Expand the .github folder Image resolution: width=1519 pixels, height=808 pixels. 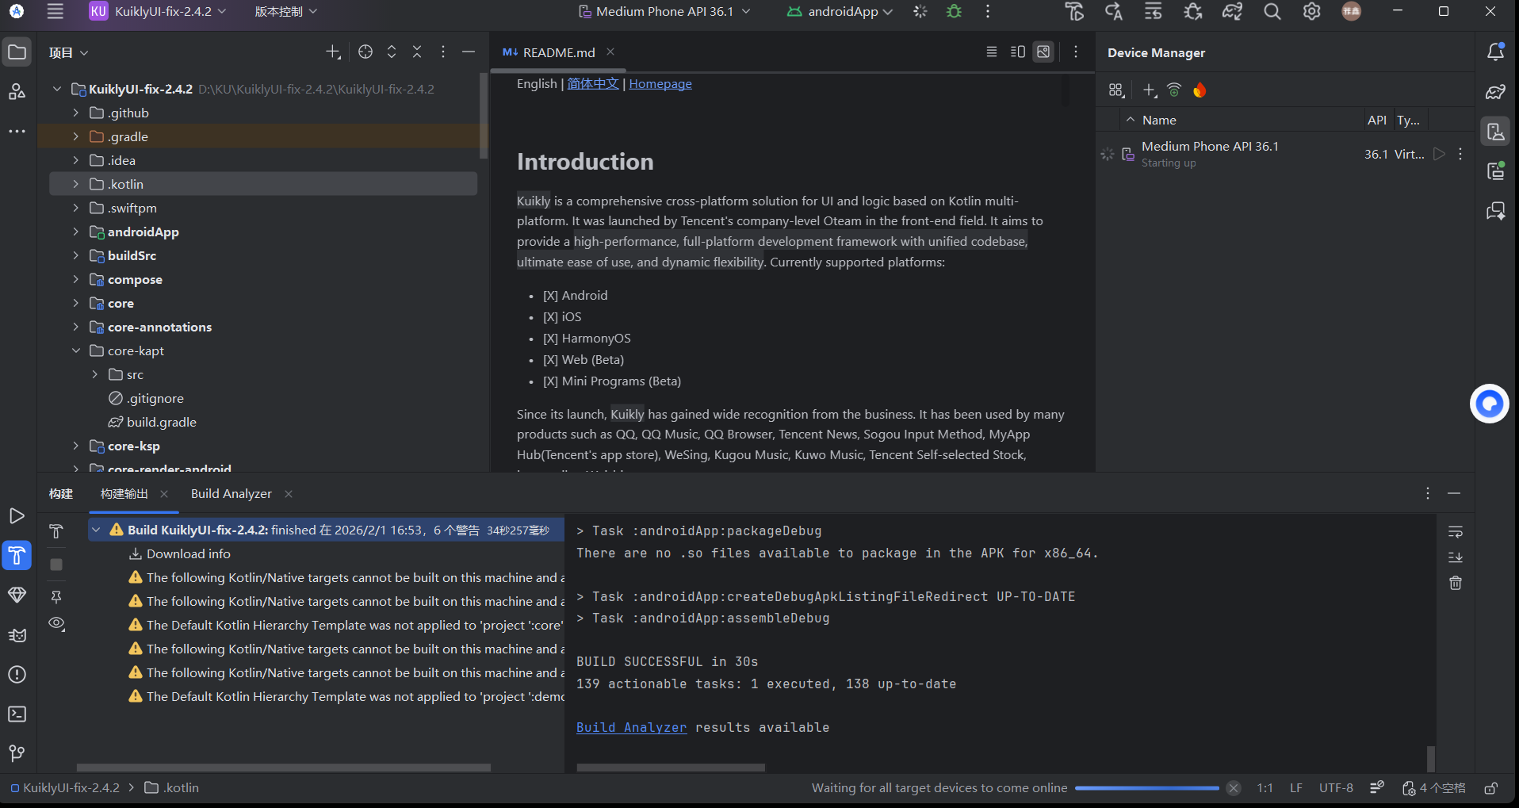click(x=76, y=113)
